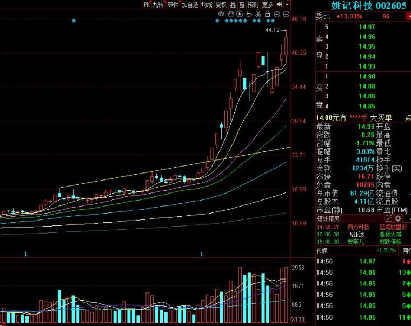Click the 区间放量涨 alert text
The image size is (411, 326).
(393, 227)
